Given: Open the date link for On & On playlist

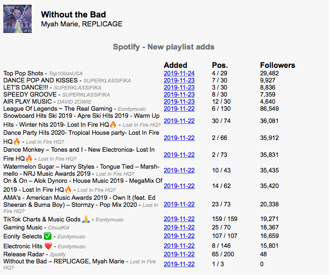Looking at the screenshot, I should 179,186.
